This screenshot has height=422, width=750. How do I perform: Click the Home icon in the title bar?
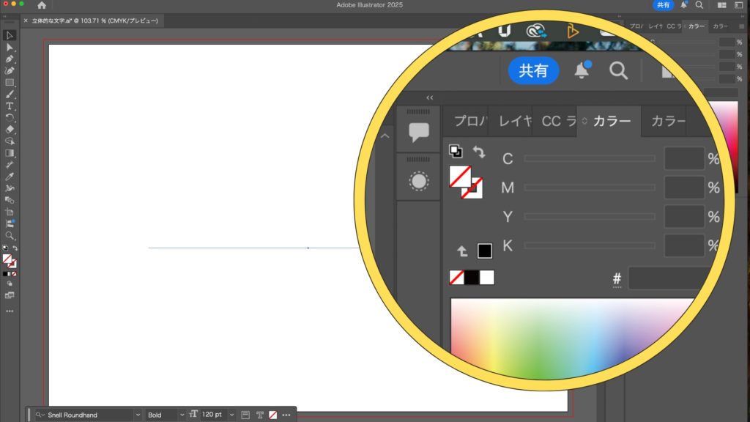[42, 5]
